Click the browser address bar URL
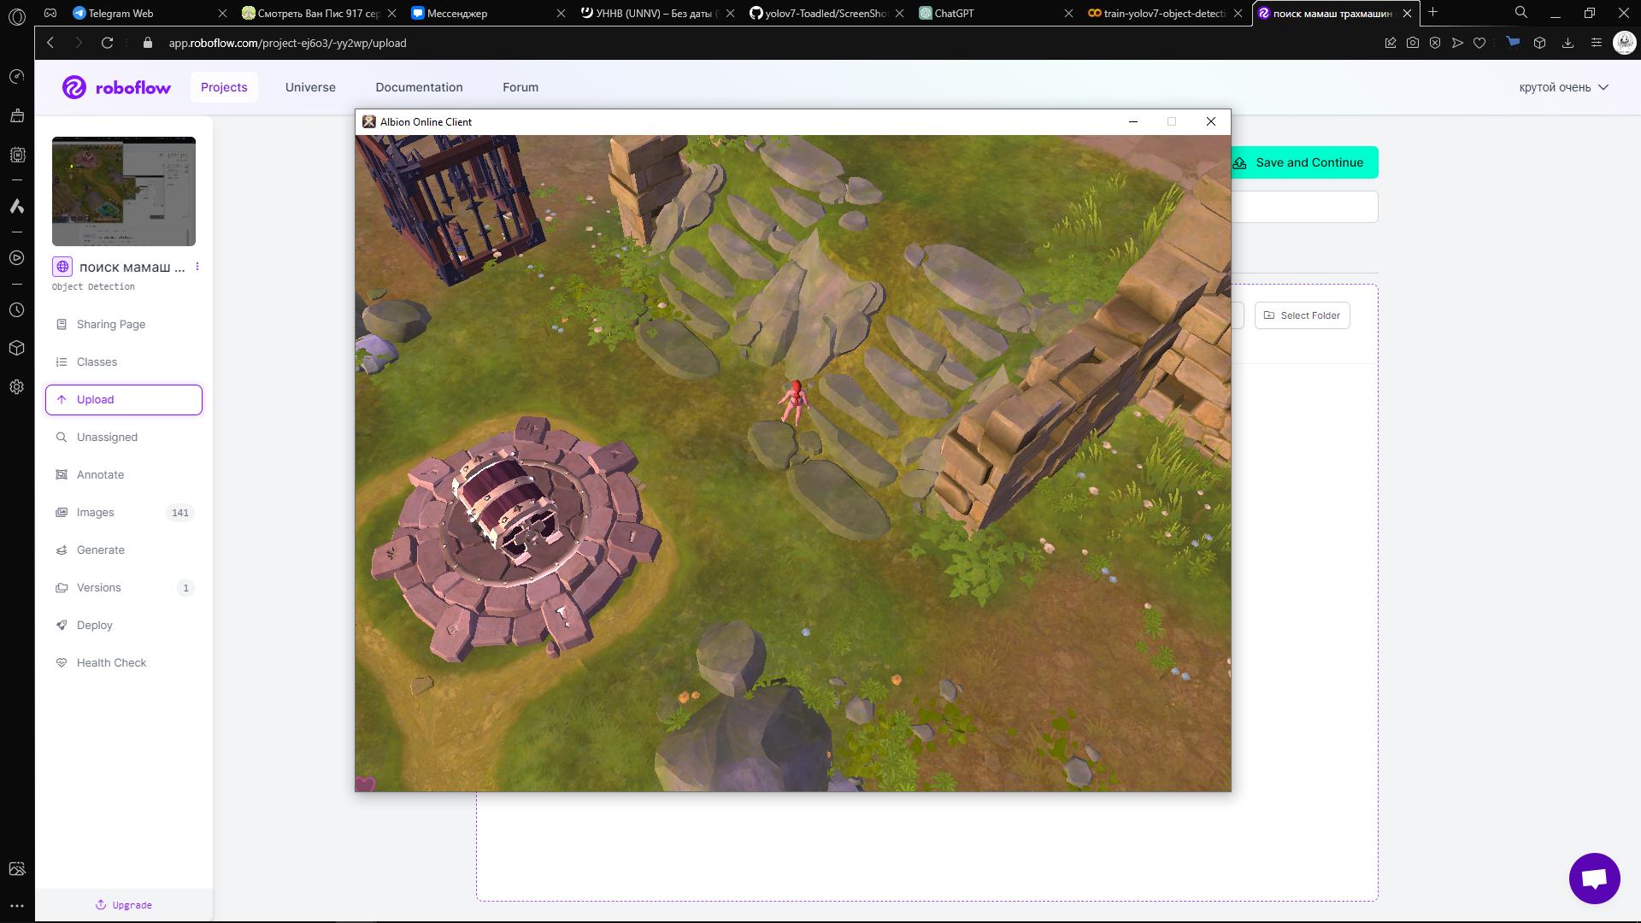 287,43
